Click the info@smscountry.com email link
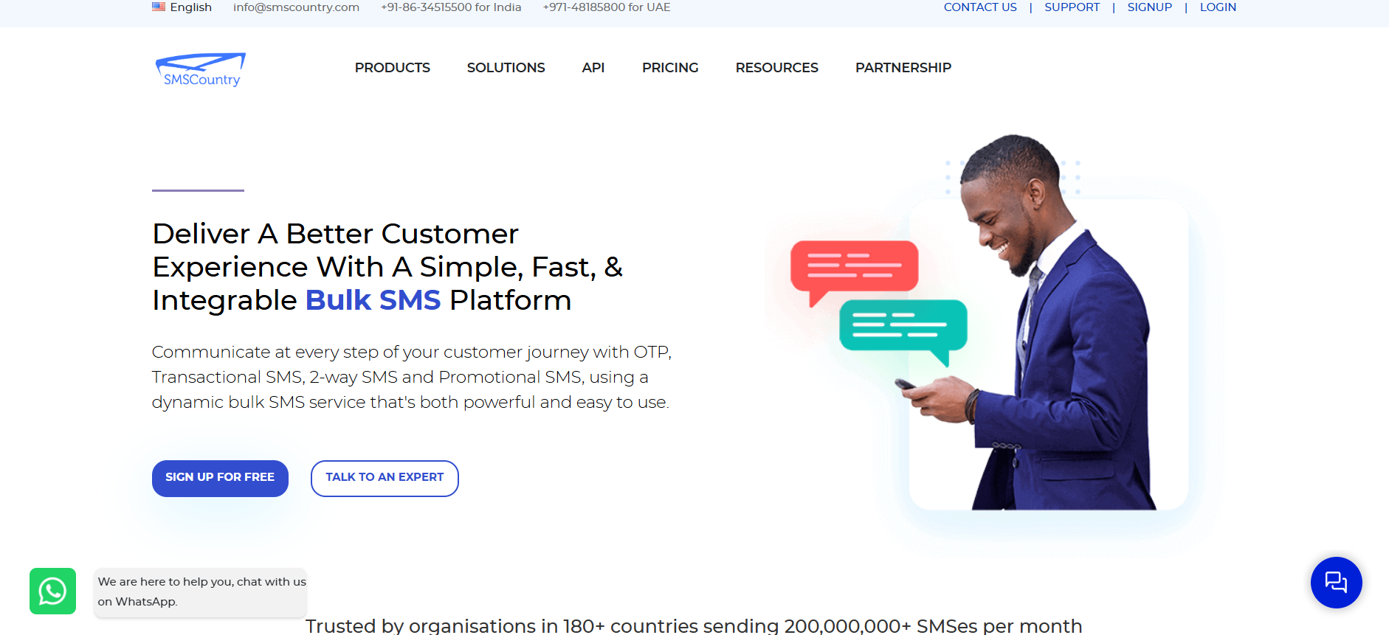Viewport: 1389px width, 635px height. (x=296, y=7)
